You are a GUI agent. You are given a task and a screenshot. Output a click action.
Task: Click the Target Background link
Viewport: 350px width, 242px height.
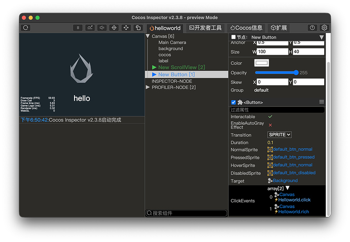tap(285, 181)
